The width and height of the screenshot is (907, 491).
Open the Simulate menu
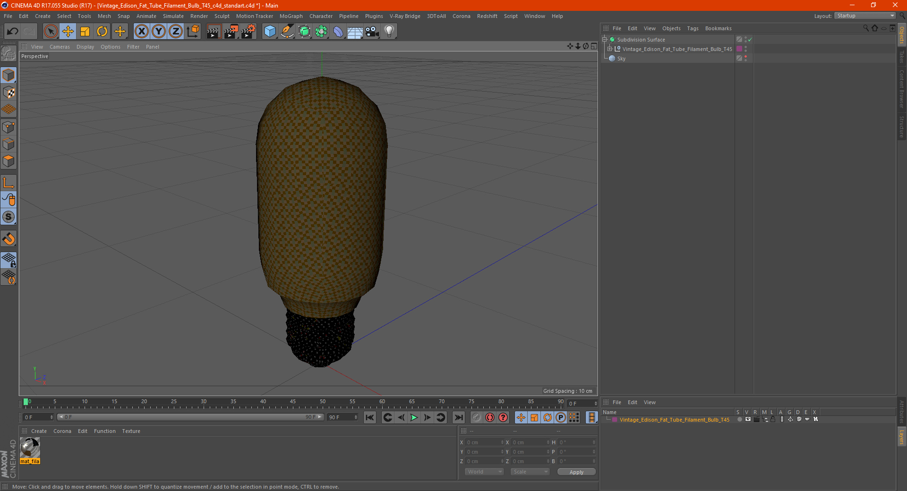tap(173, 16)
